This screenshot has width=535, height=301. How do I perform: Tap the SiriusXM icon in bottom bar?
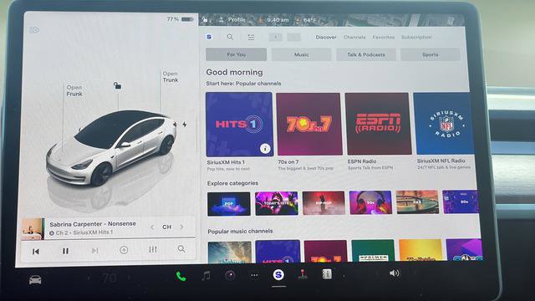click(278, 274)
